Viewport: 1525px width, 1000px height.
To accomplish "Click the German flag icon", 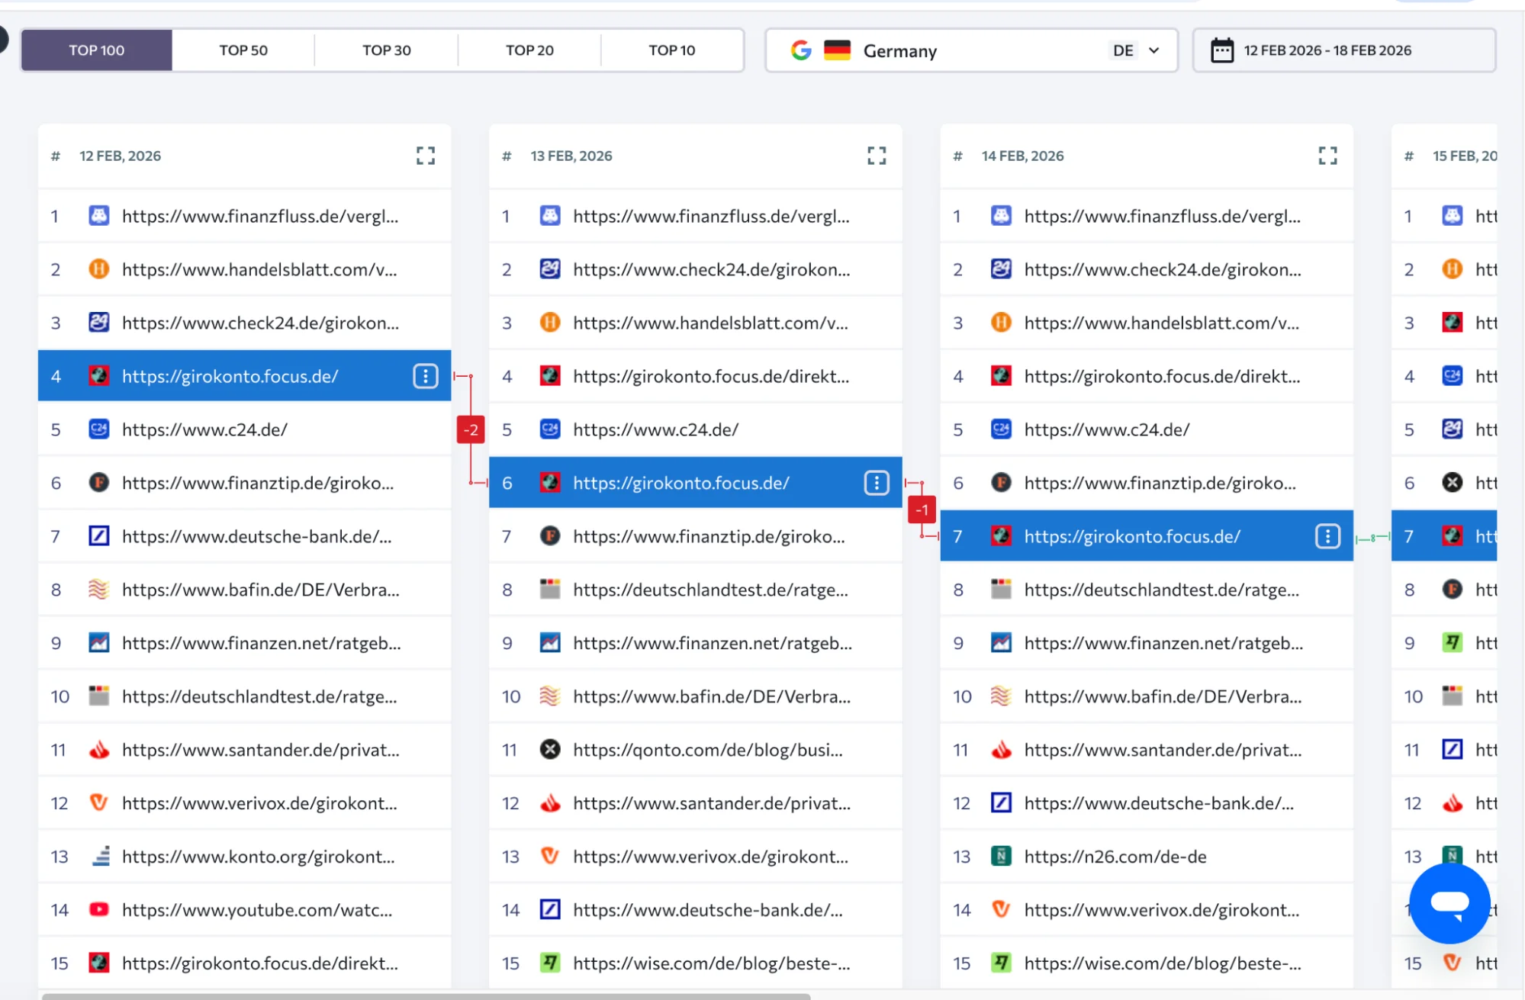I will [x=837, y=50].
